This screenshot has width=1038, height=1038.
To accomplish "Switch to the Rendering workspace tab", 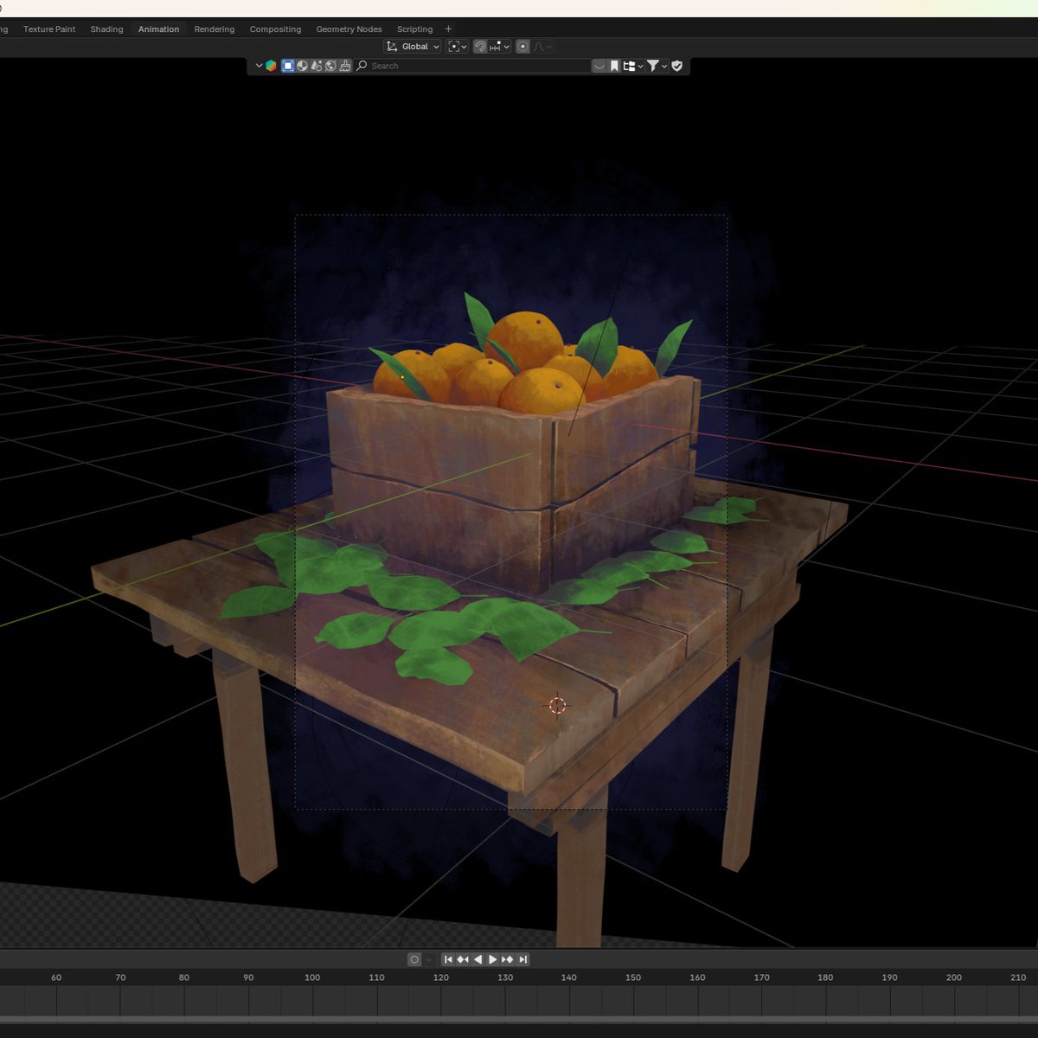I will [x=215, y=29].
